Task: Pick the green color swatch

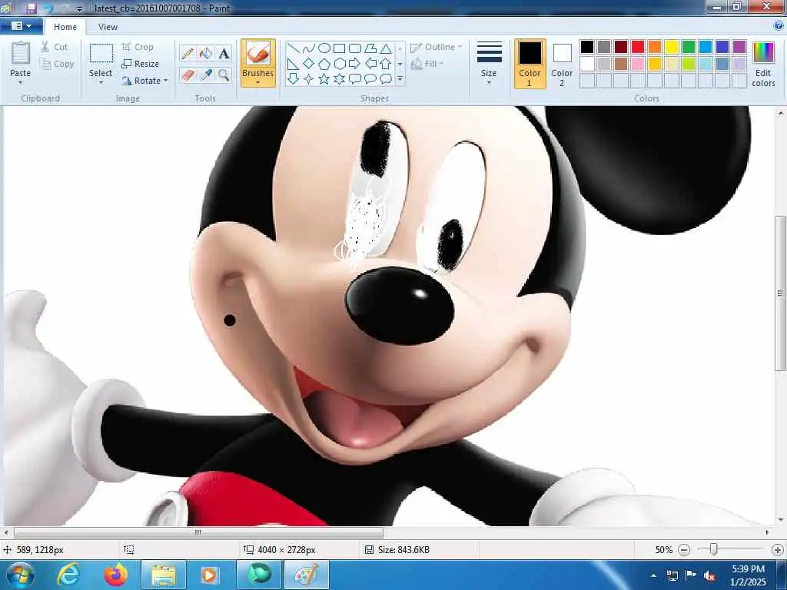Action: pyautogui.click(x=689, y=47)
